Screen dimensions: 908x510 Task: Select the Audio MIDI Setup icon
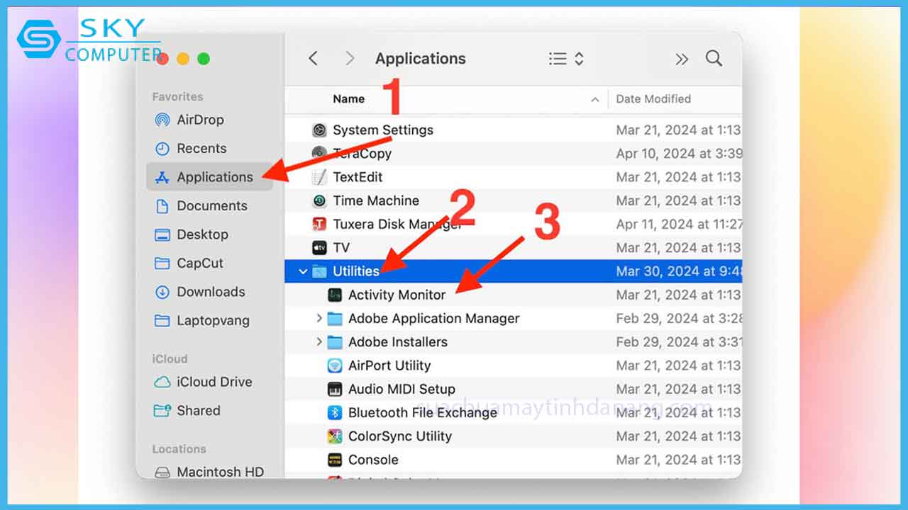(x=335, y=389)
